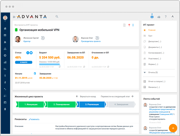Pause the project using status pause button
Viewport: 180px width, 136px height.
point(28,53)
